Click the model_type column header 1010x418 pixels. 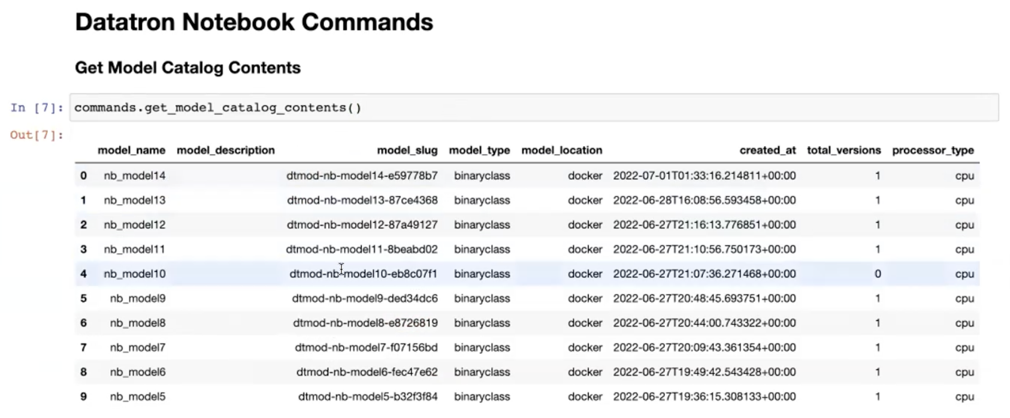point(480,150)
